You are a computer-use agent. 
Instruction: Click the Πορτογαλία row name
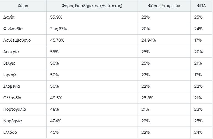pyautogui.click(x=15, y=109)
